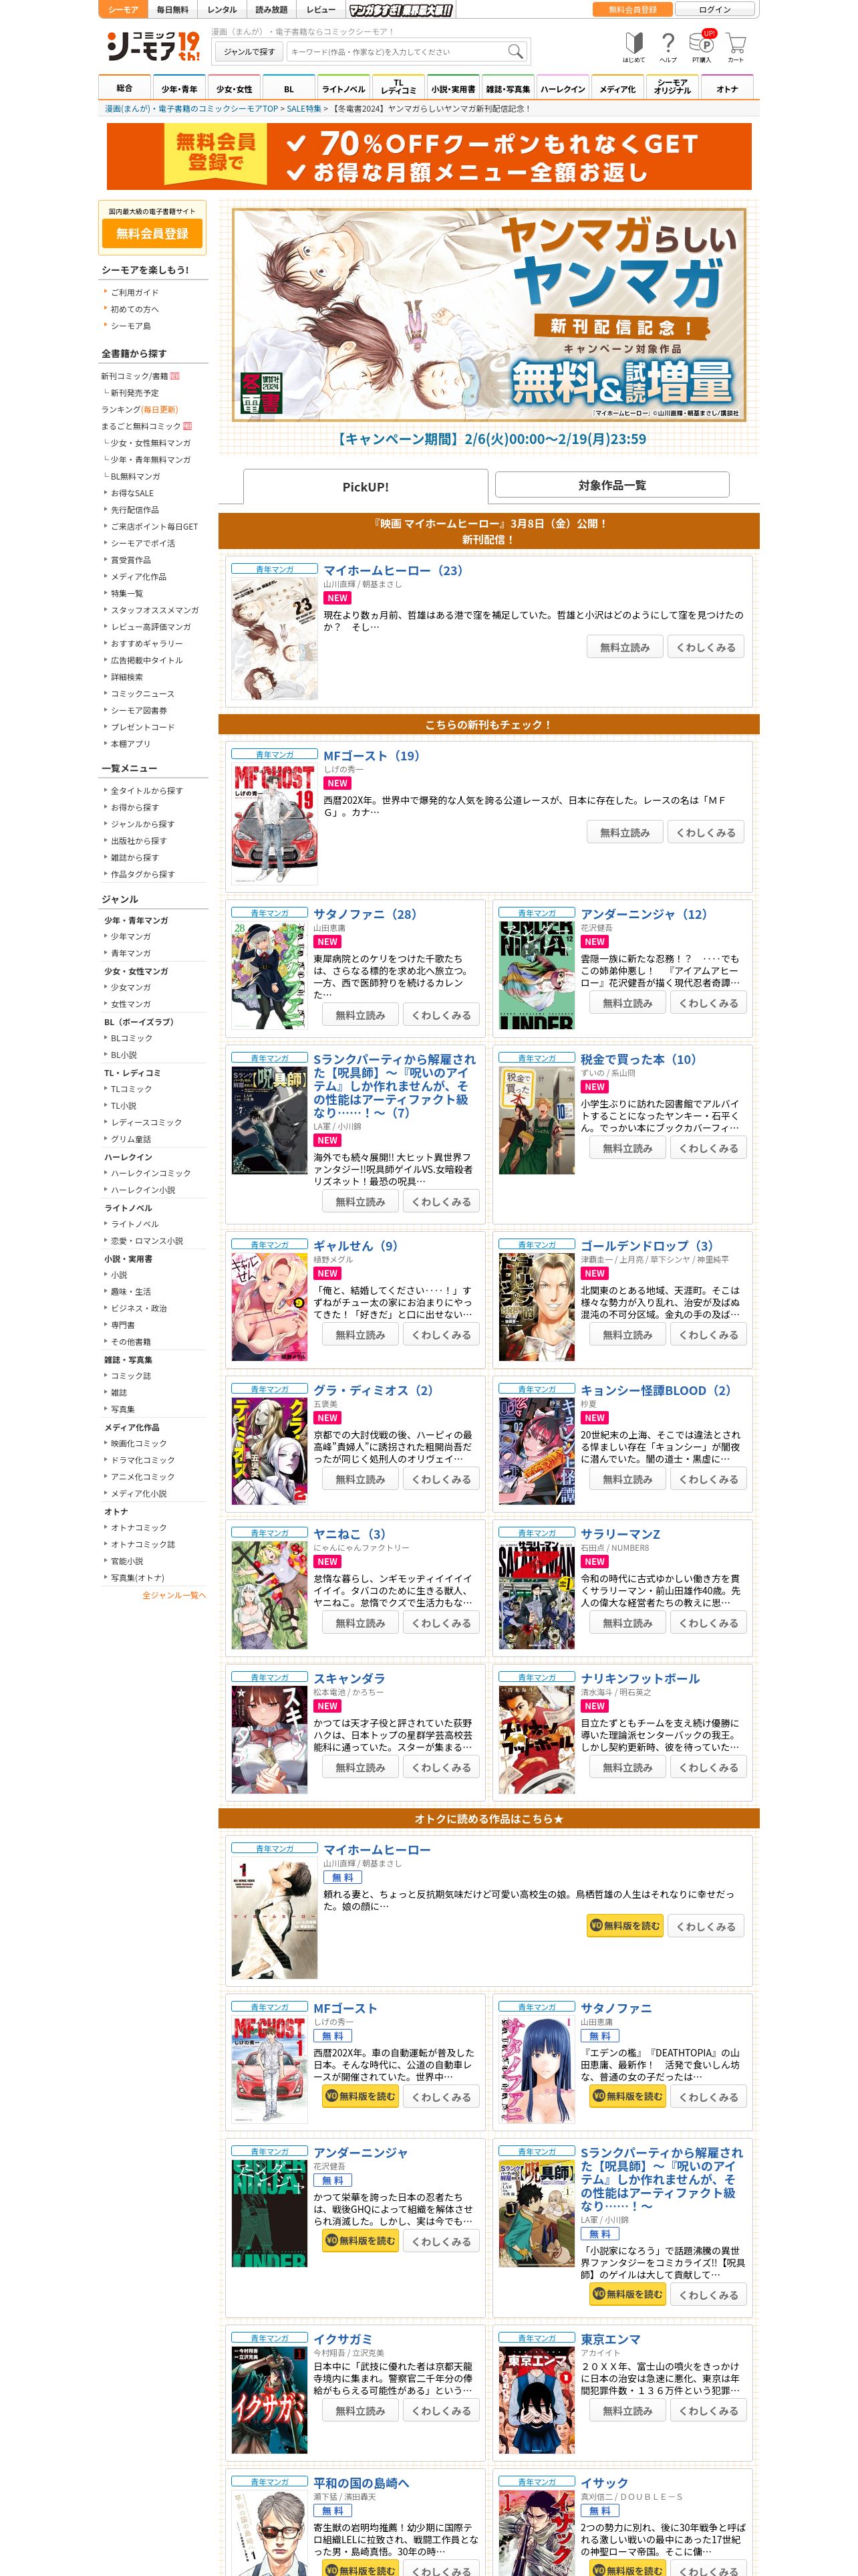Screen dimensions: 858x2576
Task: Click ヤンマガ campaign hero banner
Action: (488, 314)
